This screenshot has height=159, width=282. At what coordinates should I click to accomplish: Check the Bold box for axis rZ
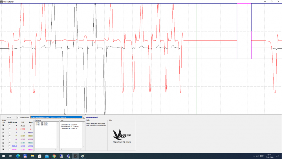pyautogui.click(x=10, y=143)
